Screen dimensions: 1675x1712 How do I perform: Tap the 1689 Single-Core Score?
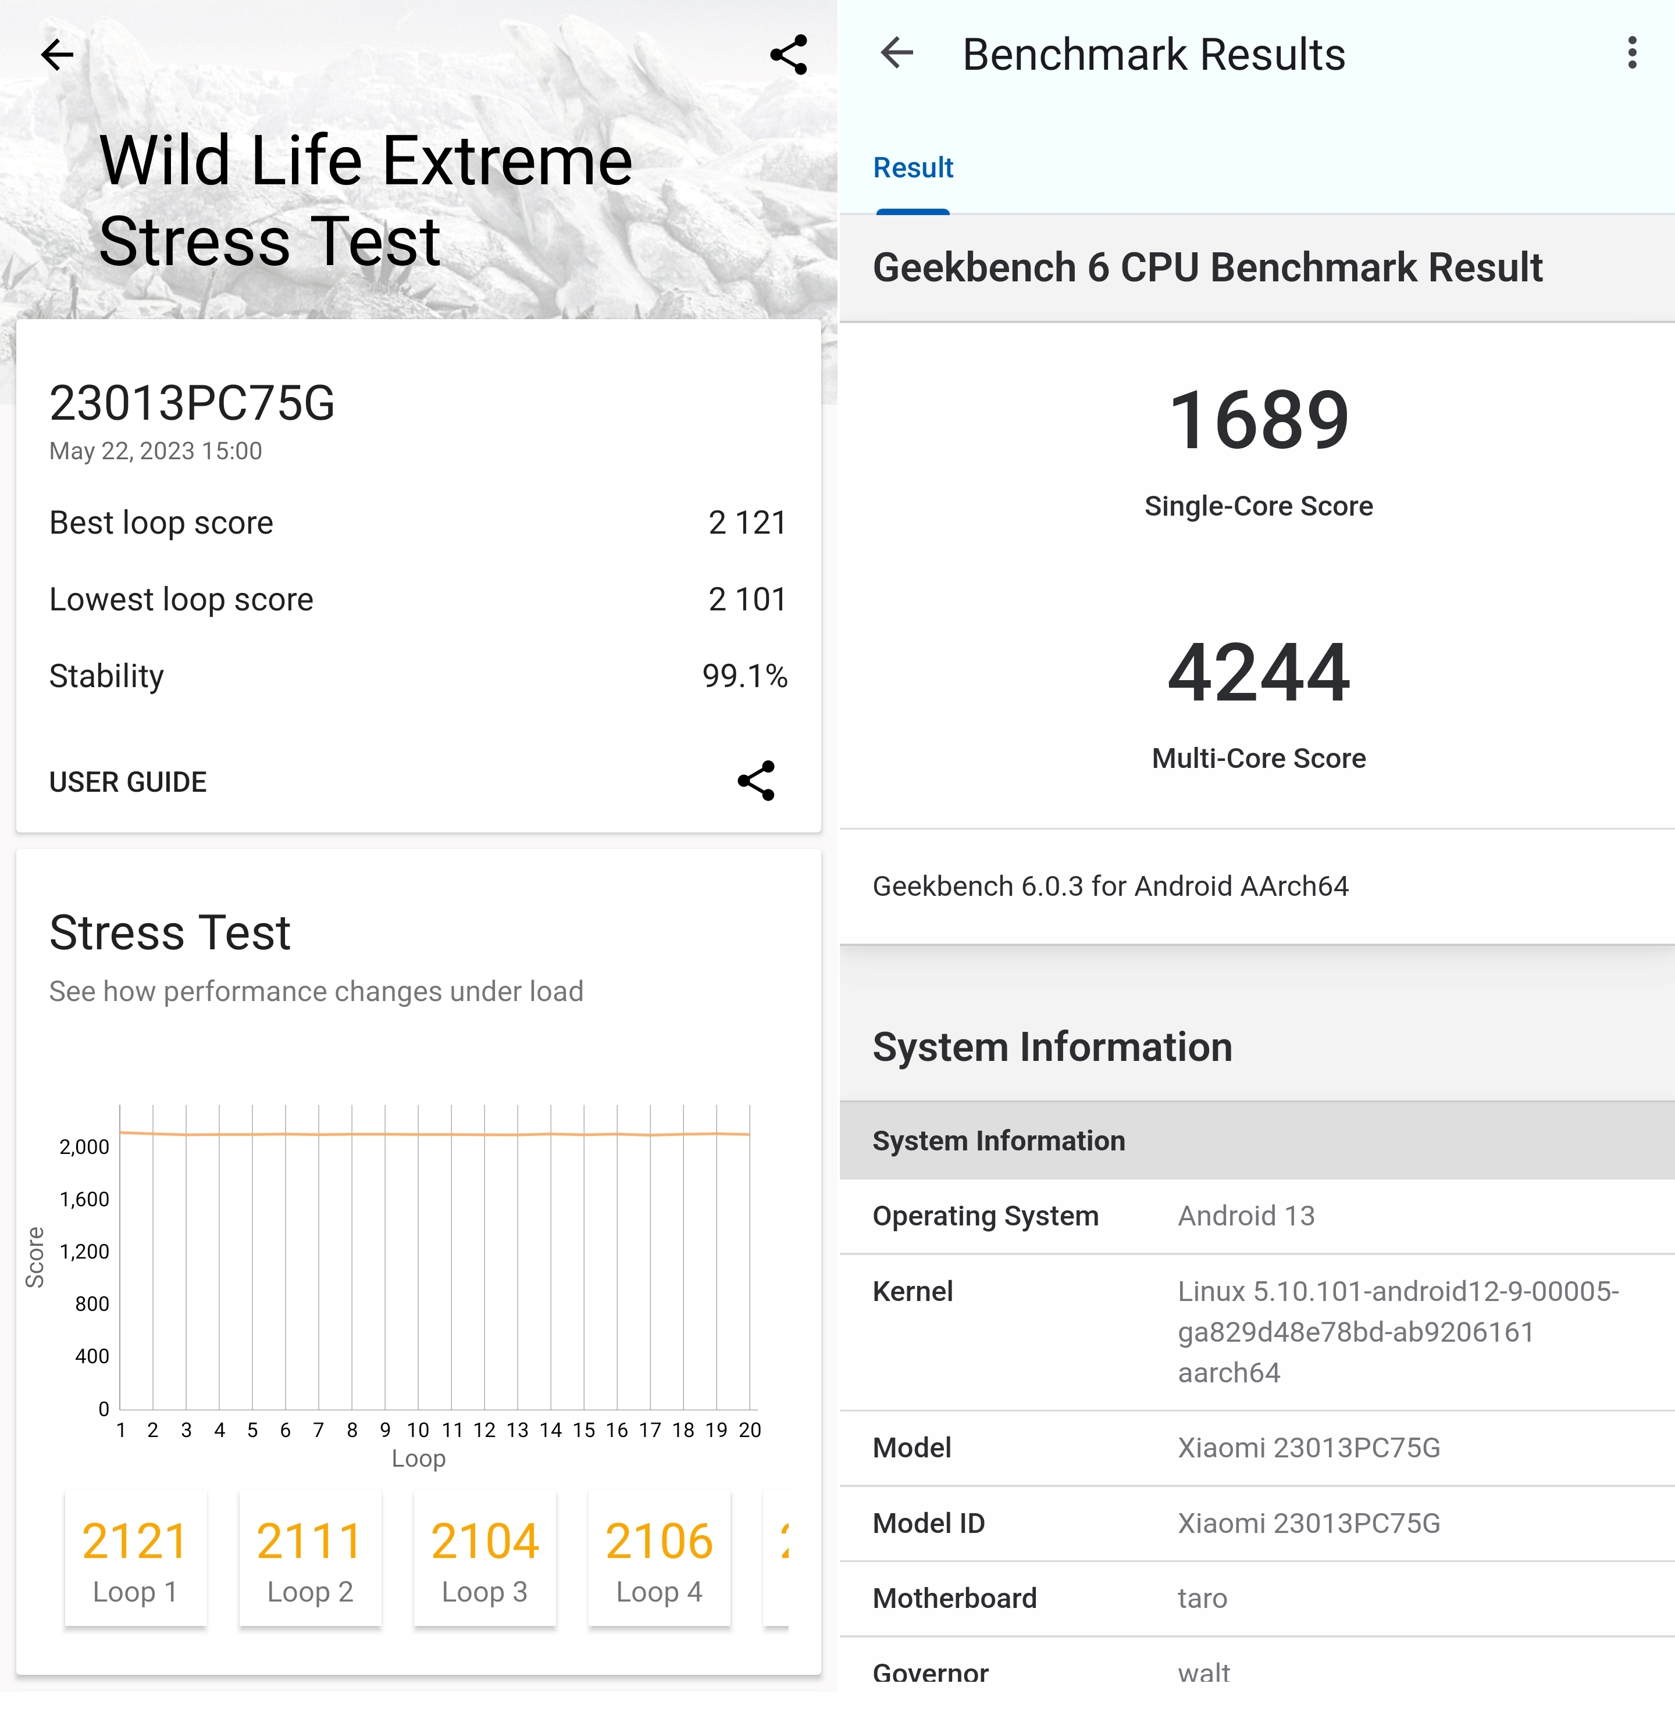[1258, 420]
